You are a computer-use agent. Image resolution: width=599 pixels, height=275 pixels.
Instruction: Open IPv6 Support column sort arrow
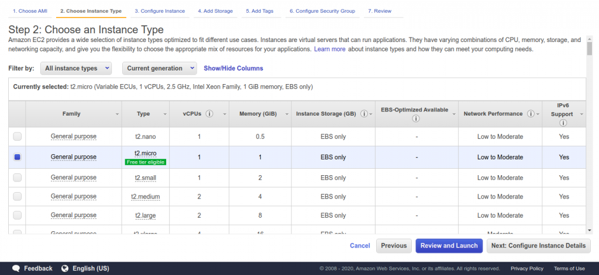pos(581,114)
